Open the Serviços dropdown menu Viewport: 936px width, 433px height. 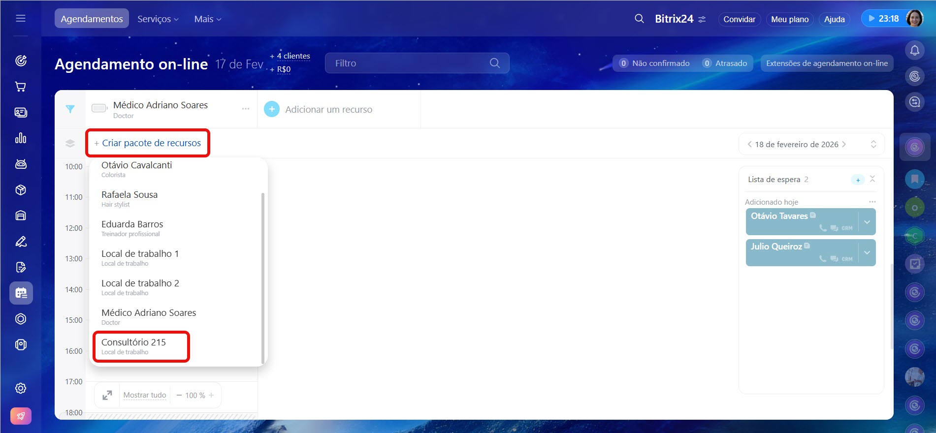tap(158, 19)
